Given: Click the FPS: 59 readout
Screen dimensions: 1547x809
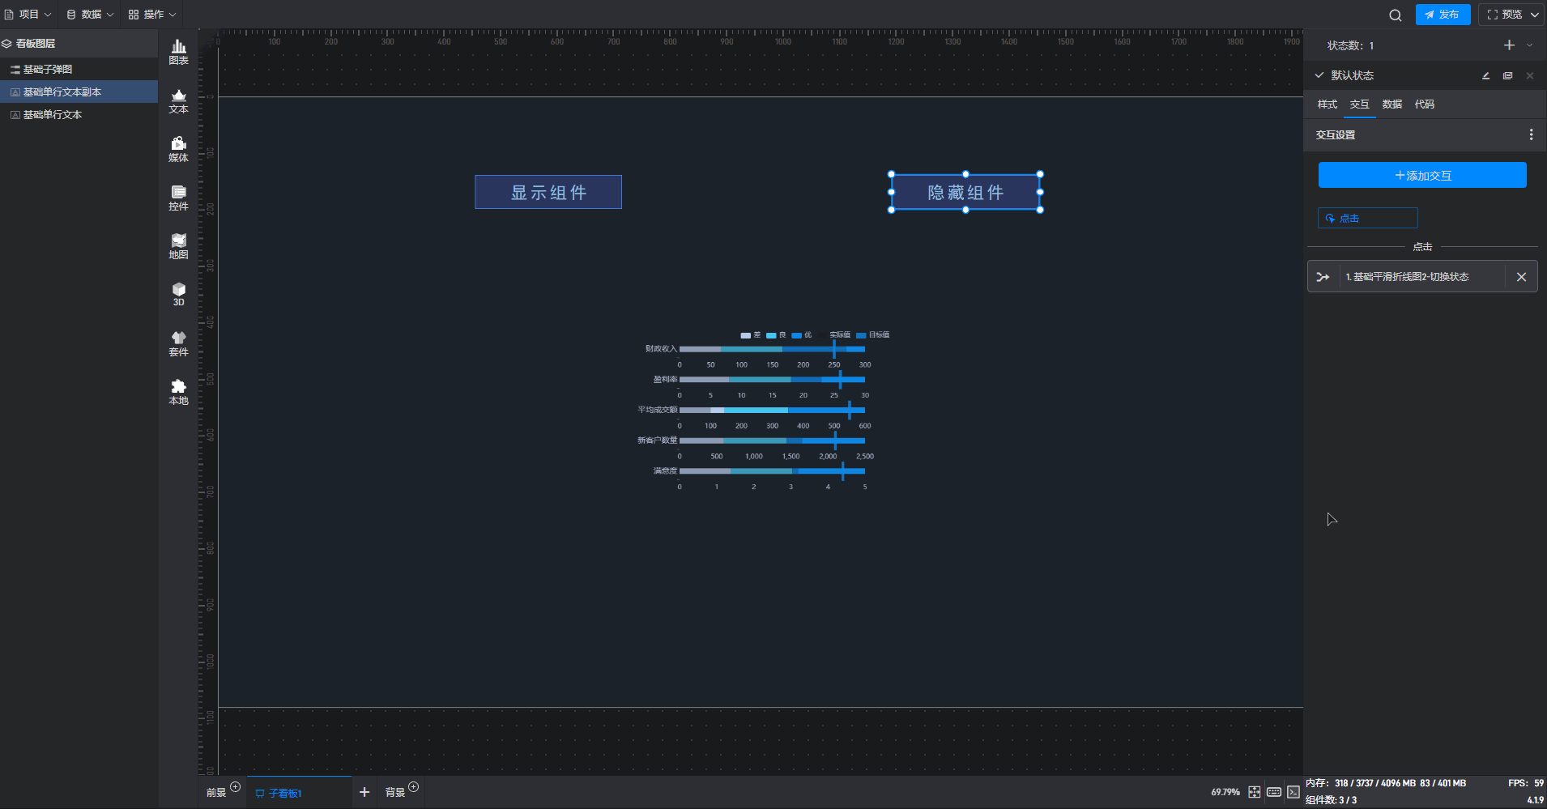Looking at the screenshot, I should click(x=1526, y=783).
